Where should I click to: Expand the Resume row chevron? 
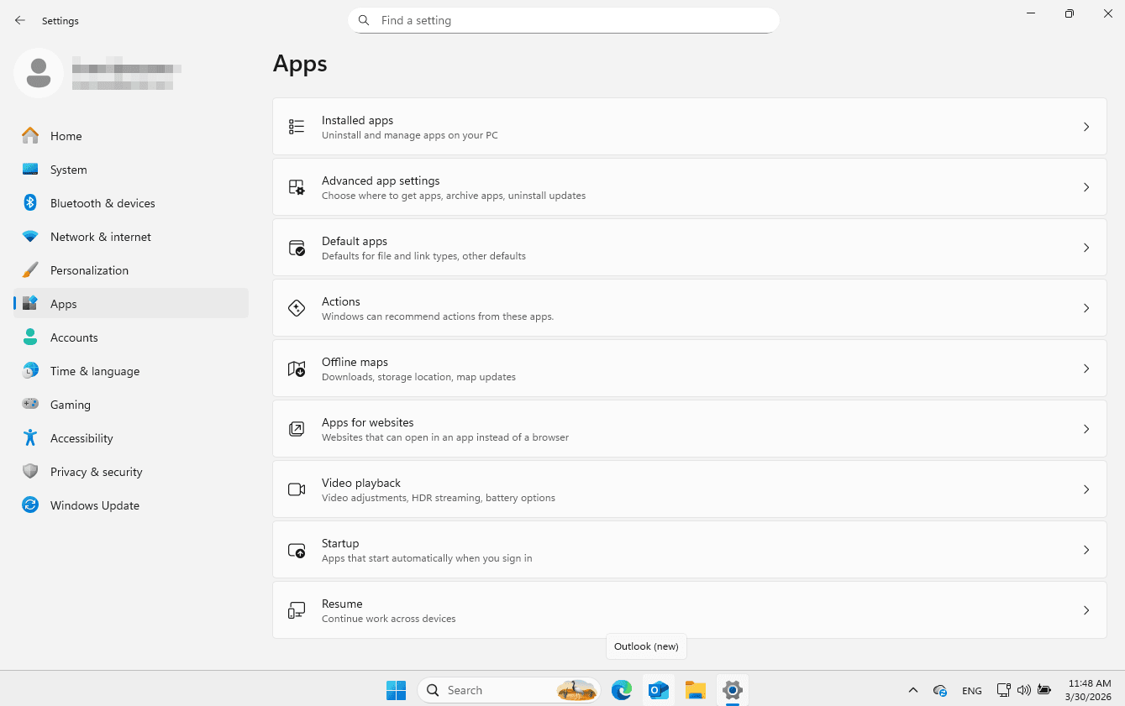pos(1086,610)
